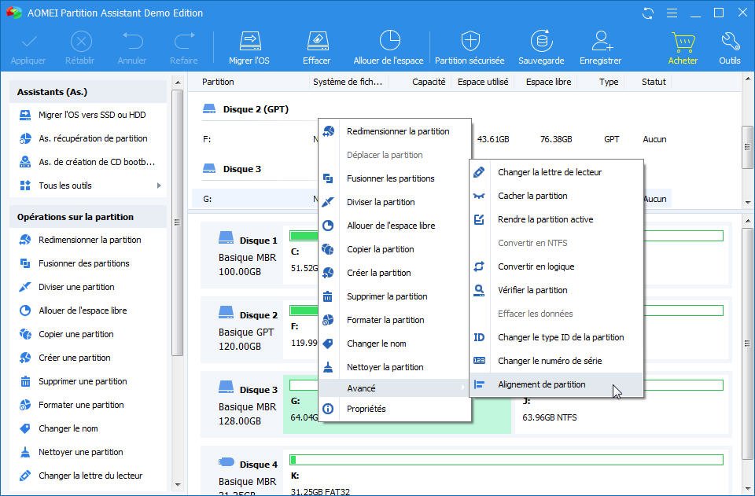Viewport: 755px width, 496px height.
Task: Click Changer le nom in sidebar
Action: click(x=88, y=428)
